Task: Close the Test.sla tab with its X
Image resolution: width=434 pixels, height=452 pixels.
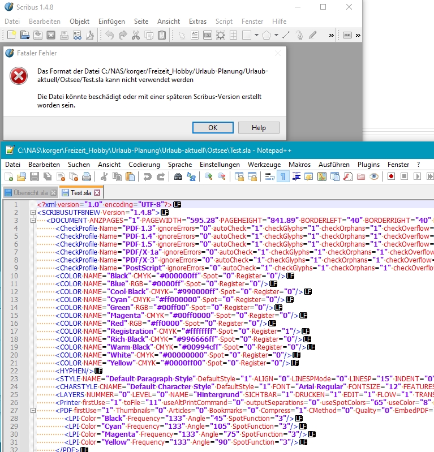Action: 97,193
